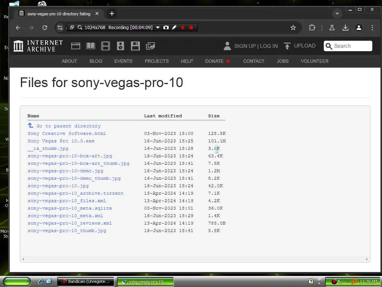
Task: Download Sony Vegas Pro 10.0.exe
Action: click(x=61, y=141)
